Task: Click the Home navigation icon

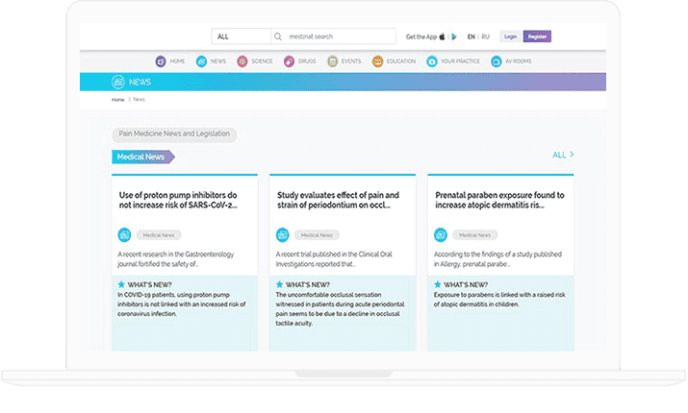Action: tap(161, 61)
